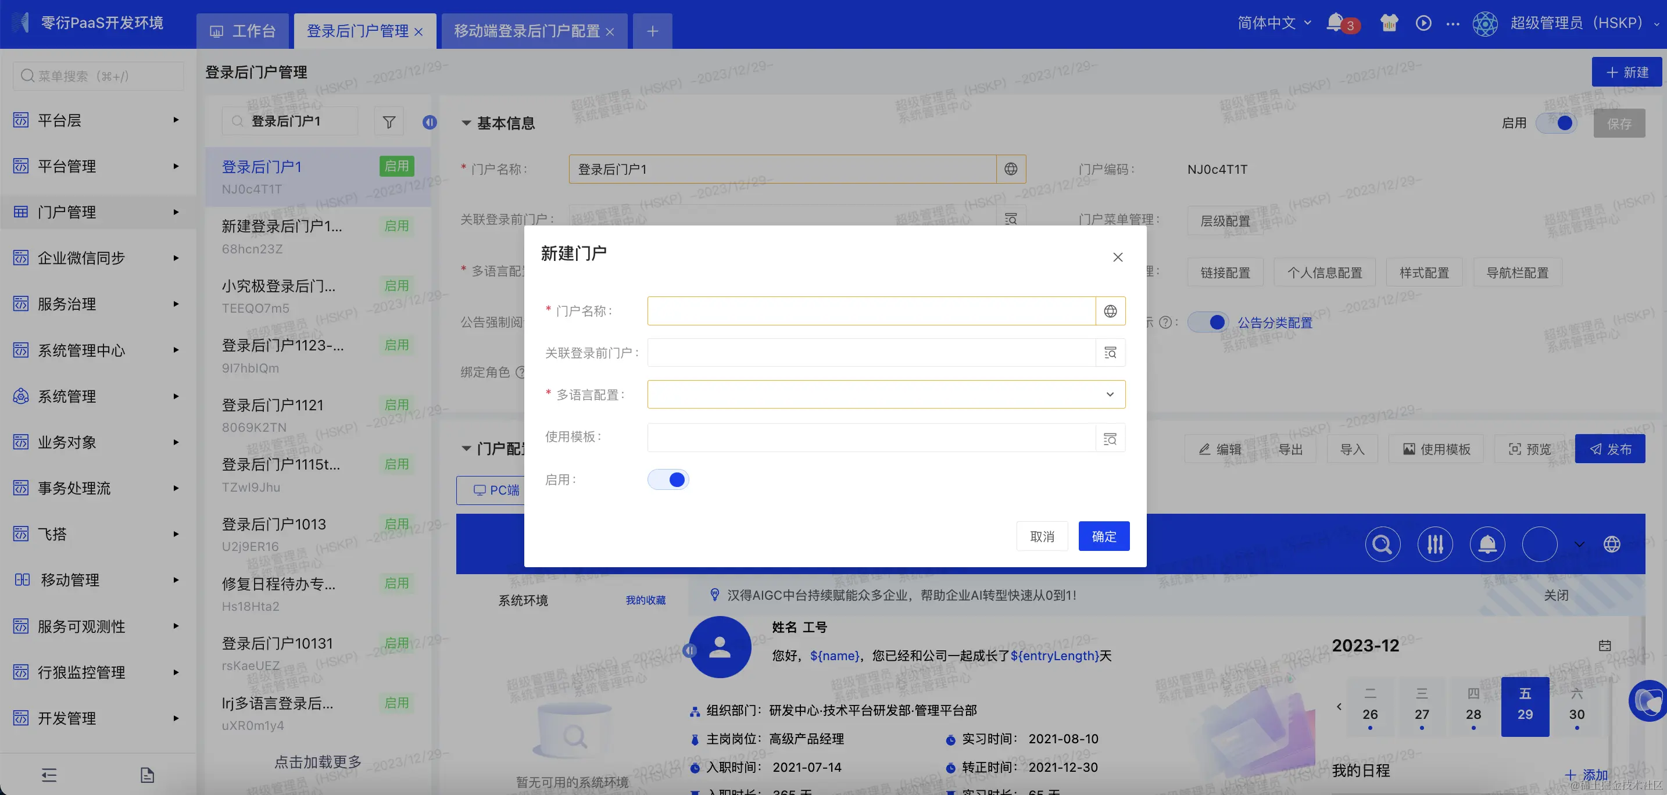
Task: Open lookup icon for 使用模板 field
Action: click(x=1110, y=439)
